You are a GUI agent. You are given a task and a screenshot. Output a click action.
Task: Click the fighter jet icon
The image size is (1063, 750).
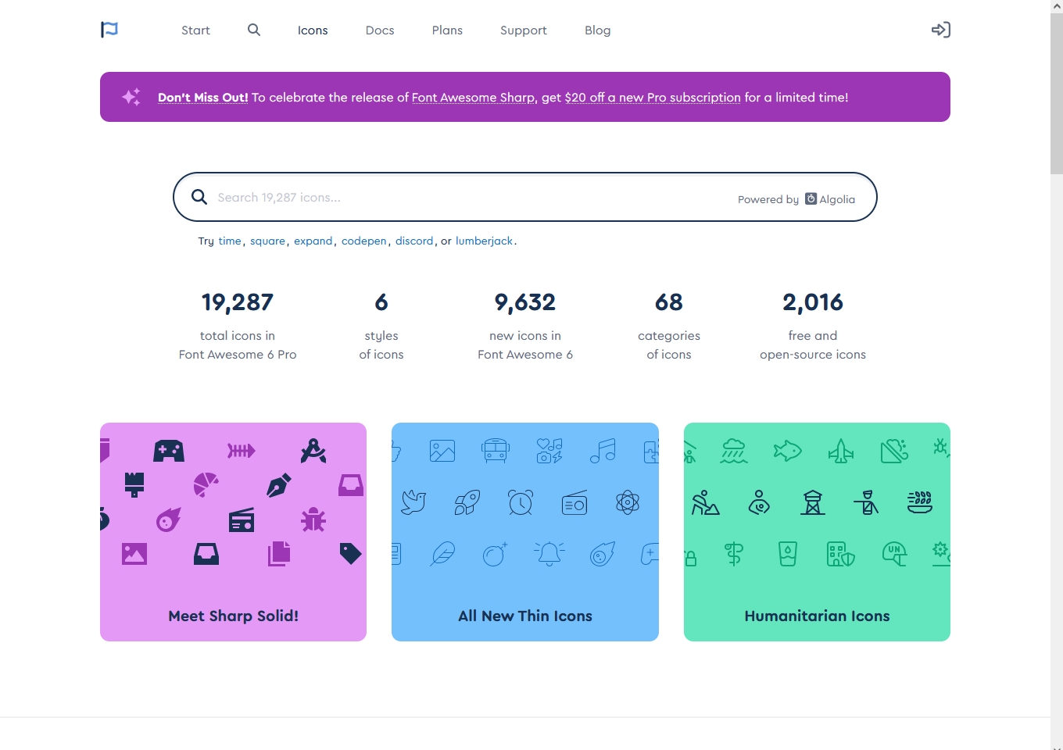[841, 451]
